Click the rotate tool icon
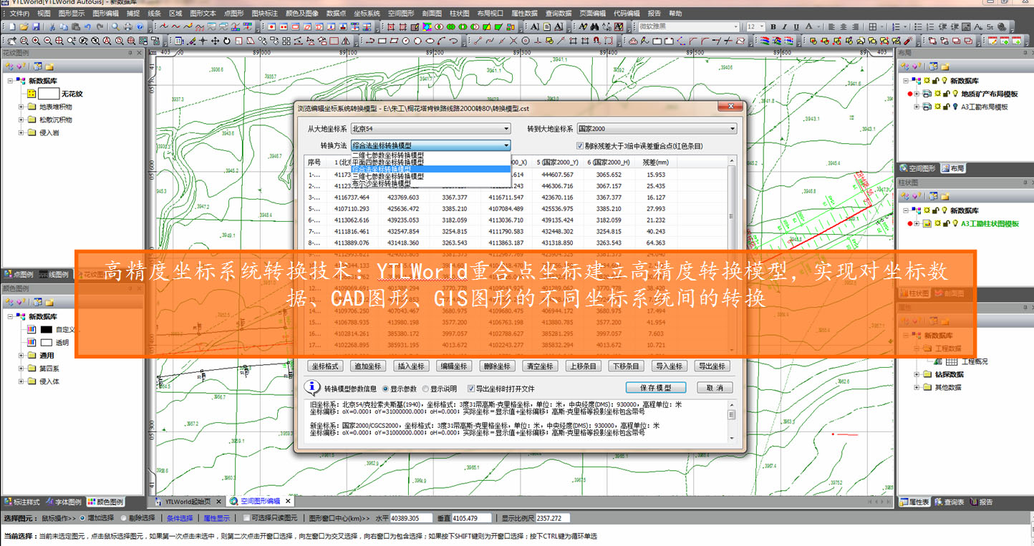Image resolution: width=1034 pixels, height=546 pixels. (227, 41)
